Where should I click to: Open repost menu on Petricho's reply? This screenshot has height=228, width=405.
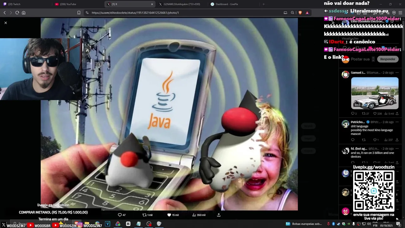(x=364, y=140)
